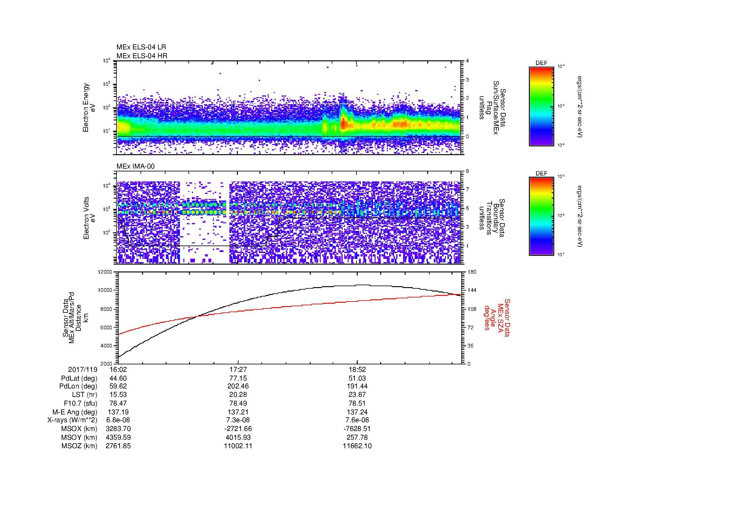Viewport: 732px width, 517px height.
Task: Click the LST value 23.87
Action: pyautogui.click(x=357, y=395)
